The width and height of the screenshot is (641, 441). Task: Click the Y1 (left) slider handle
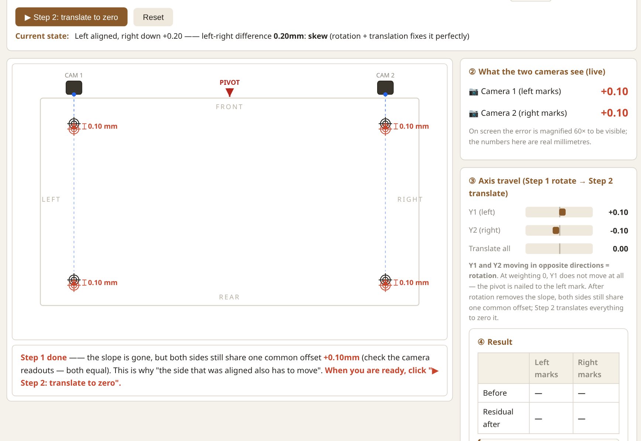562,212
